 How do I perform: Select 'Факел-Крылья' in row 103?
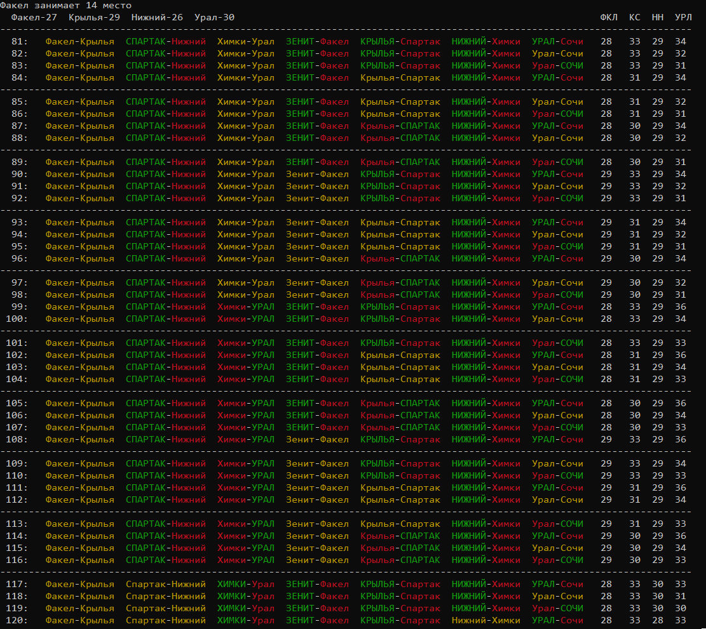click(79, 367)
